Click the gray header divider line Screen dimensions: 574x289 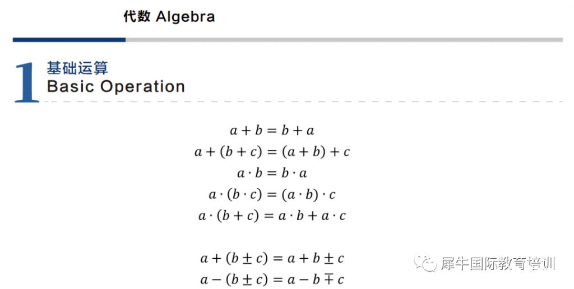[x=344, y=40]
